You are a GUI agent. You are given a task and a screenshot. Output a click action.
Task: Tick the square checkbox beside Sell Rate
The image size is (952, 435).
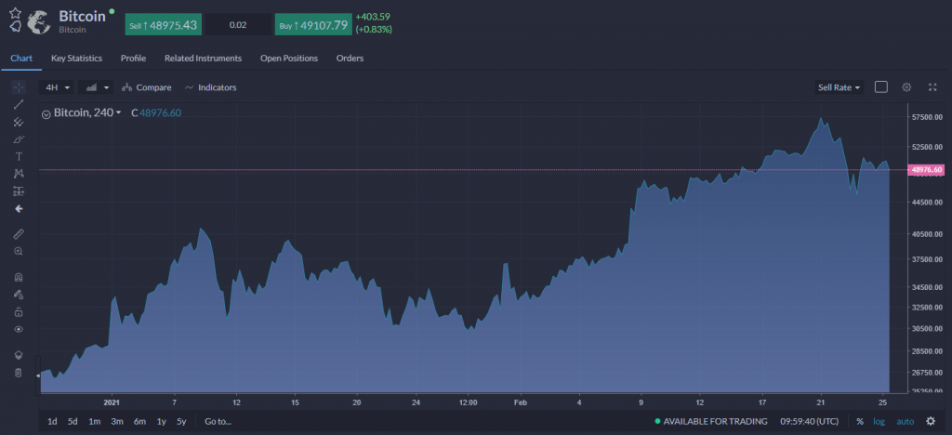tap(881, 87)
